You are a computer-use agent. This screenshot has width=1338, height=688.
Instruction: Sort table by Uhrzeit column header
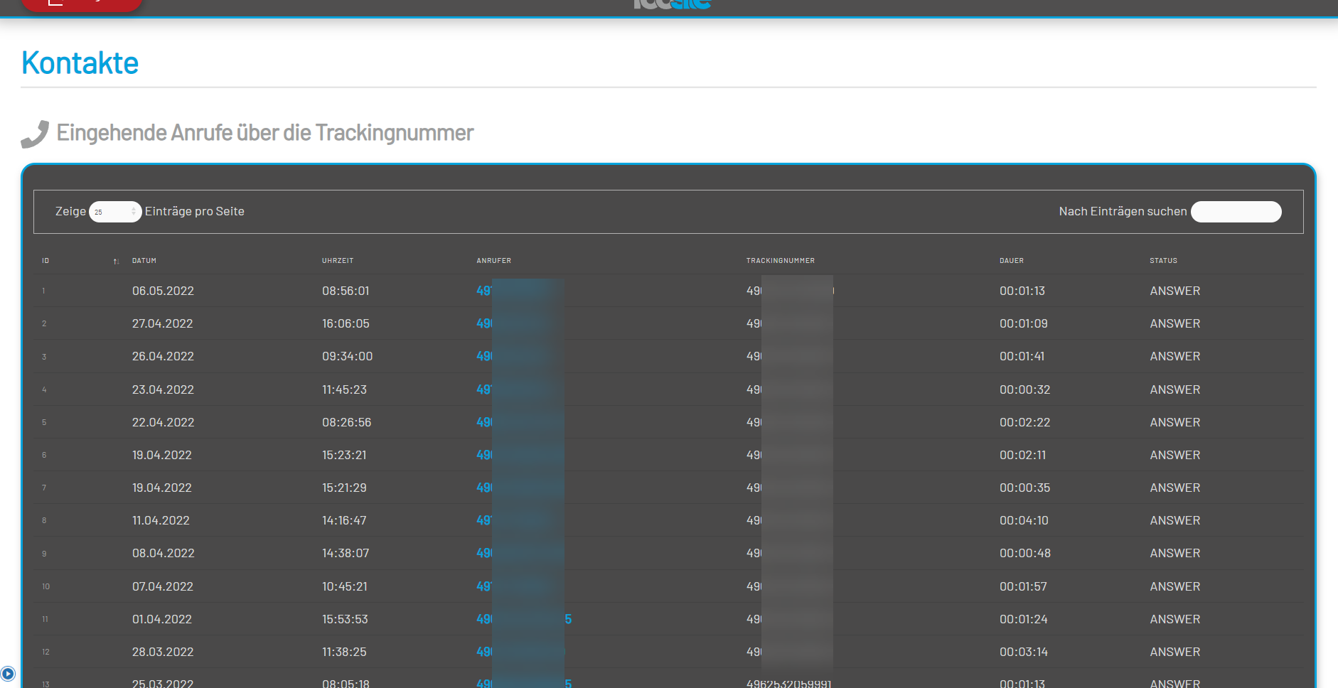[338, 261]
